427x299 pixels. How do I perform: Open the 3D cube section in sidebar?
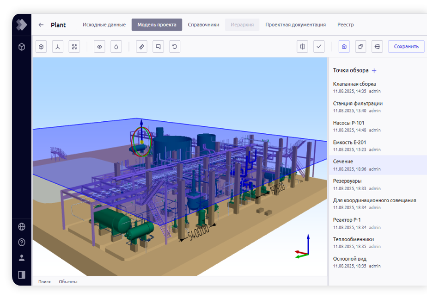coord(22,47)
